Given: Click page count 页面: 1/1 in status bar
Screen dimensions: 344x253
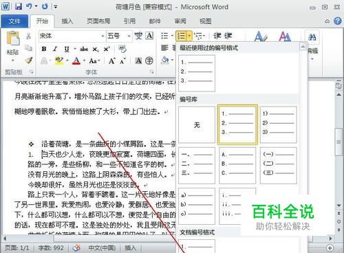Looking at the screenshot, I should pos(17,248).
